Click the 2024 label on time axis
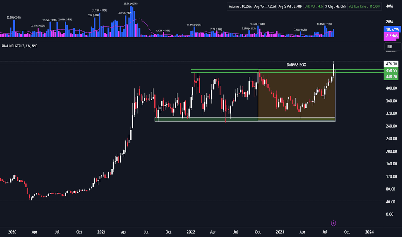This screenshot has height=237, width=402. pos(369,232)
